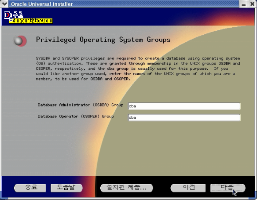Click the SYSDBA and SYSOPER description paragraph
The height and width of the screenshot is (200, 257).
(138, 69)
